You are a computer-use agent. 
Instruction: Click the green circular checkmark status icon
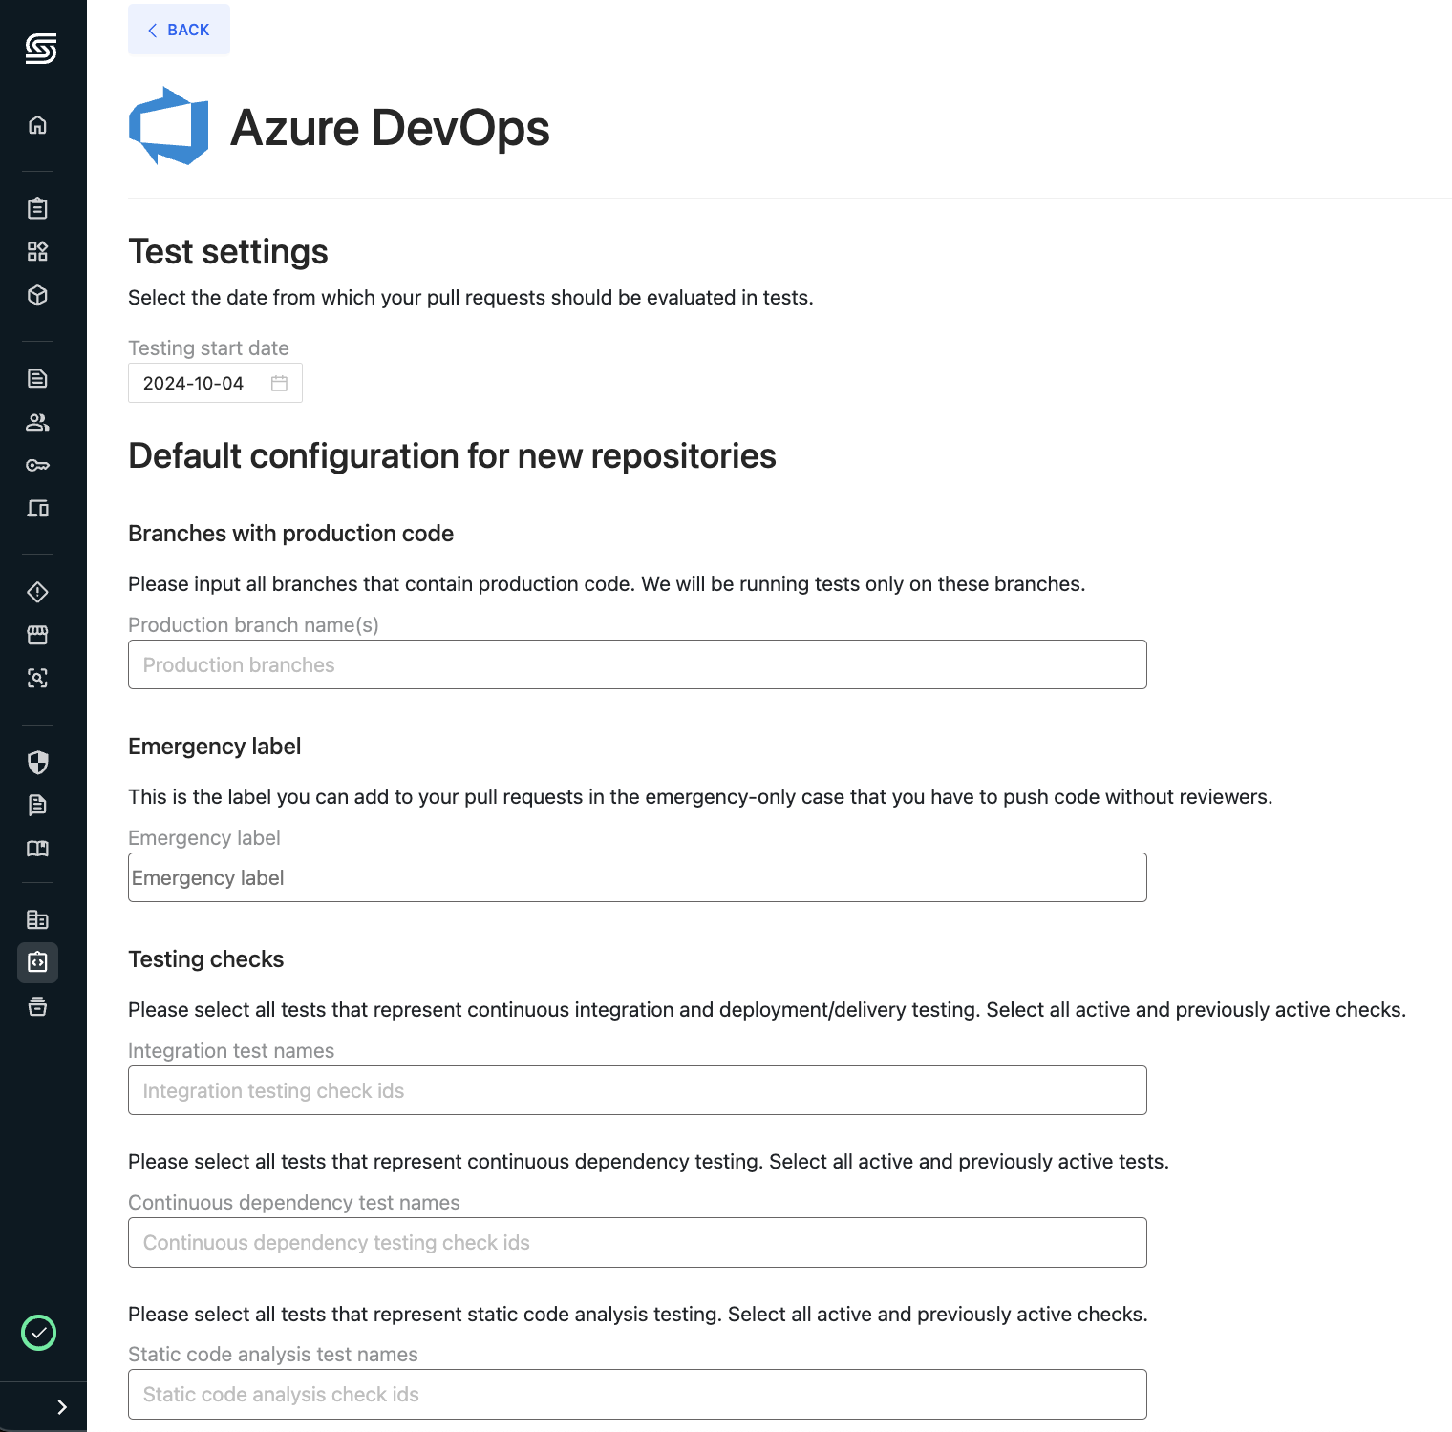38,1333
